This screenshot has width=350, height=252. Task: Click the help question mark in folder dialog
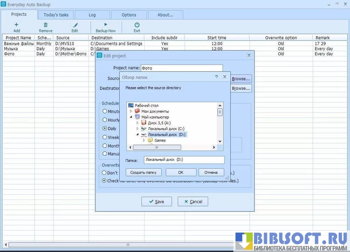(x=216, y=77)
